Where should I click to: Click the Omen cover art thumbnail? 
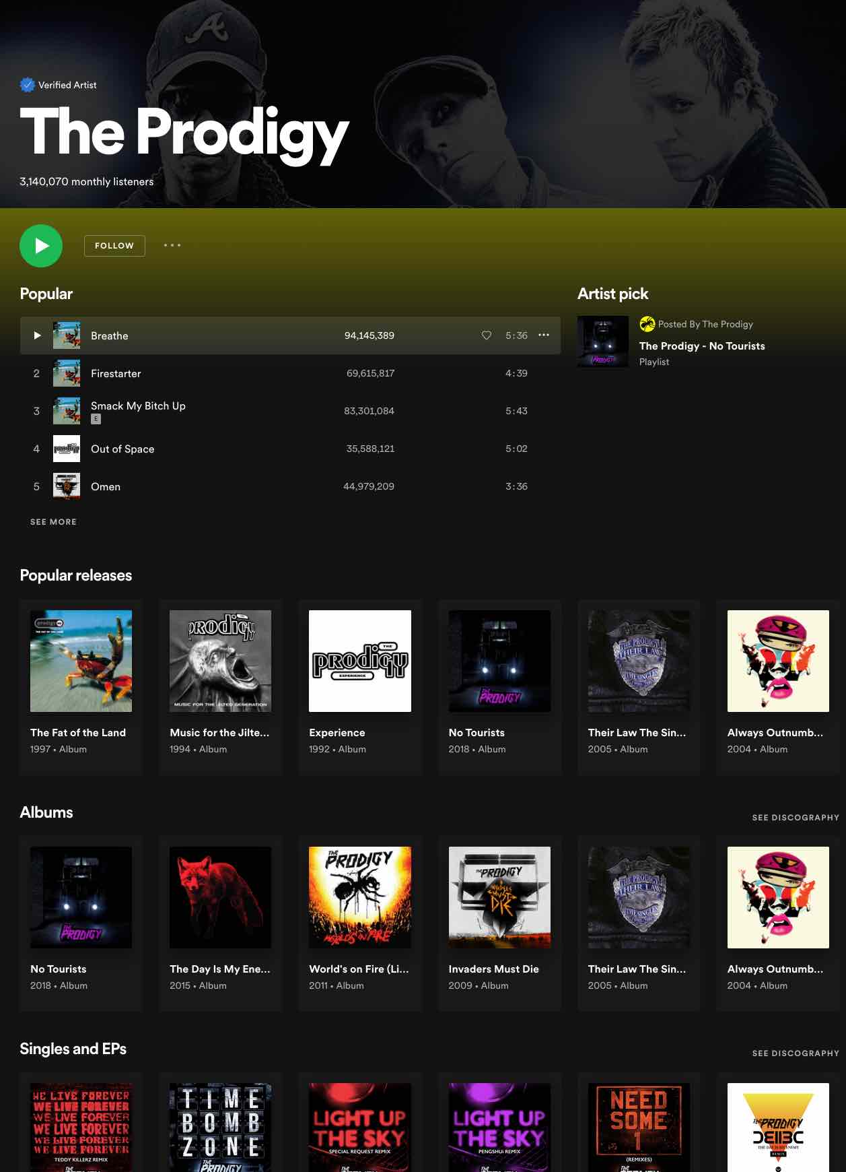click(67, 486)
